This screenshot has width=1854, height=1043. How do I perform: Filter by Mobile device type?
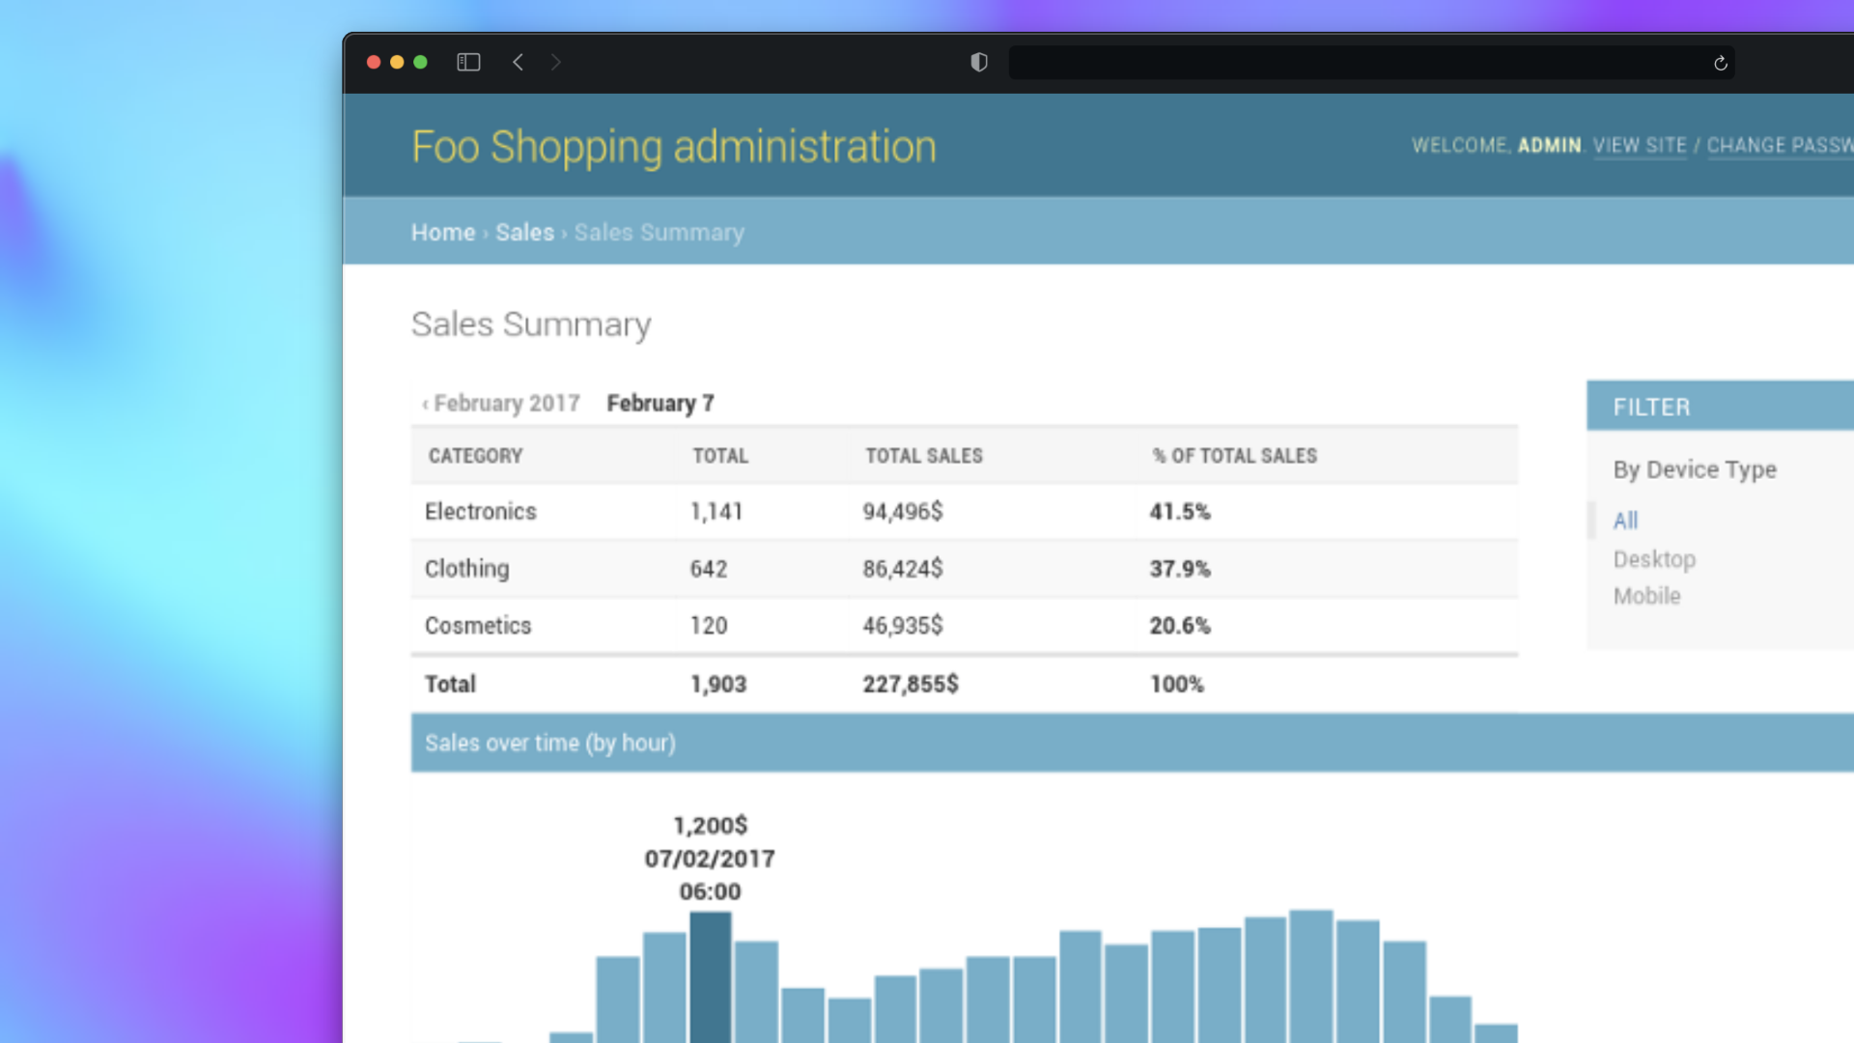point(1646,596)
